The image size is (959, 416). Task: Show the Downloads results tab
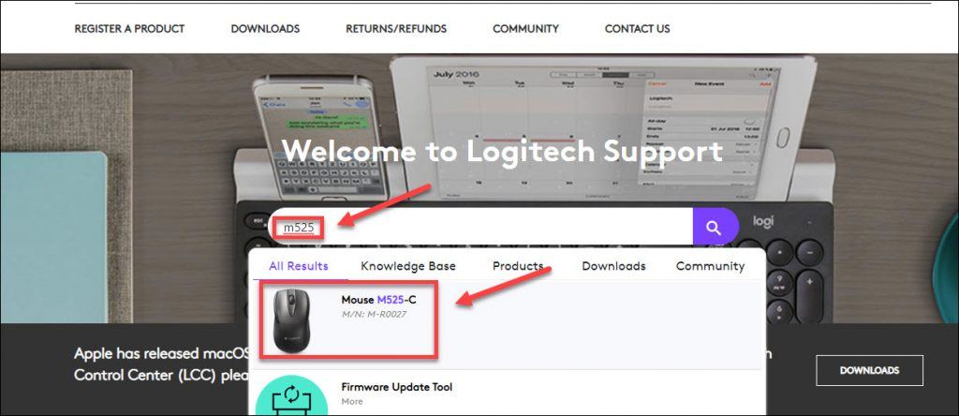(613, 266)
